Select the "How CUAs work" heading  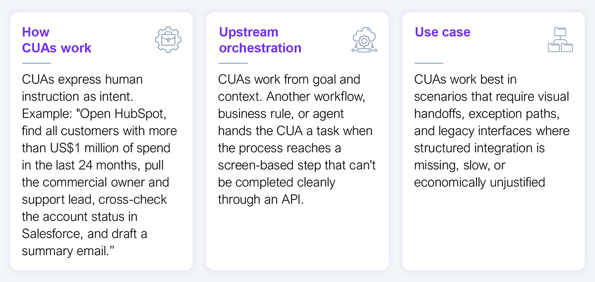coord(57,40)
